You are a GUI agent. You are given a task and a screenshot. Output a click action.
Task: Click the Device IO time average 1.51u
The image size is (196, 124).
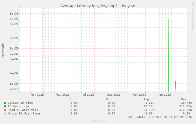[150, 103]
